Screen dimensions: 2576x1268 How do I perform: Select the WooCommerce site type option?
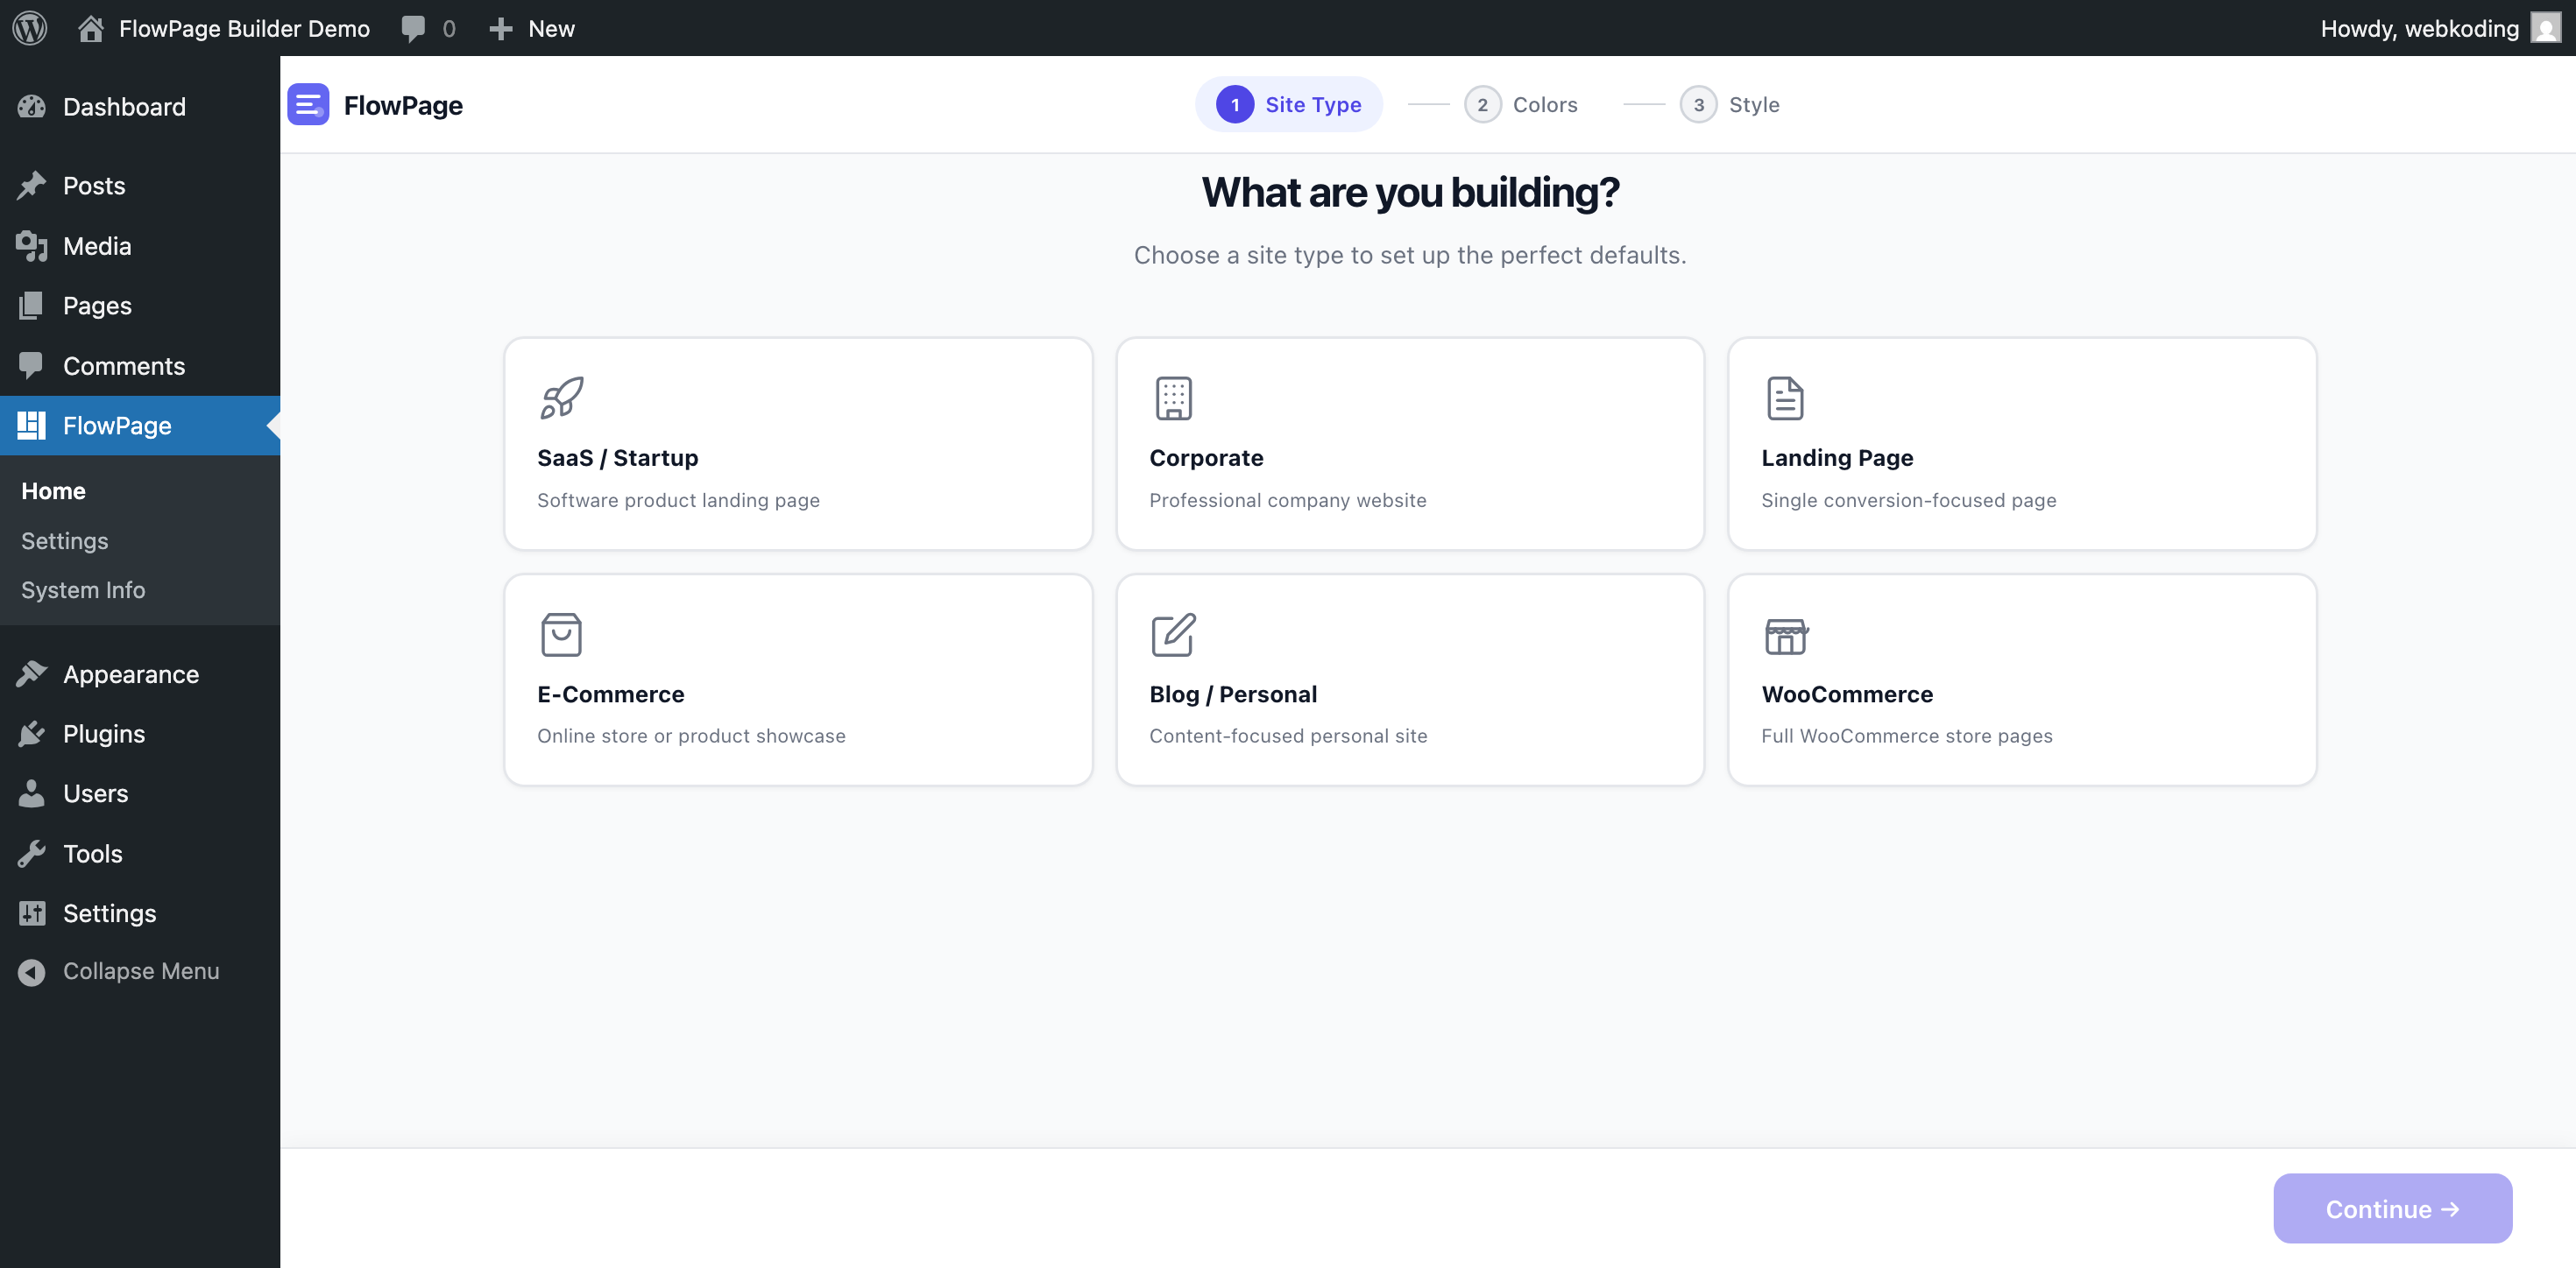pyautogui.click(x=2021, y=679)
